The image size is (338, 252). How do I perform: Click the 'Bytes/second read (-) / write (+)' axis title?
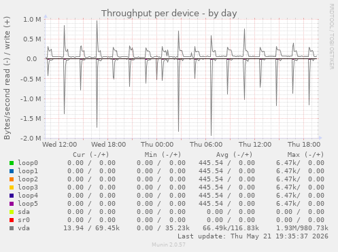pos(7,78)
